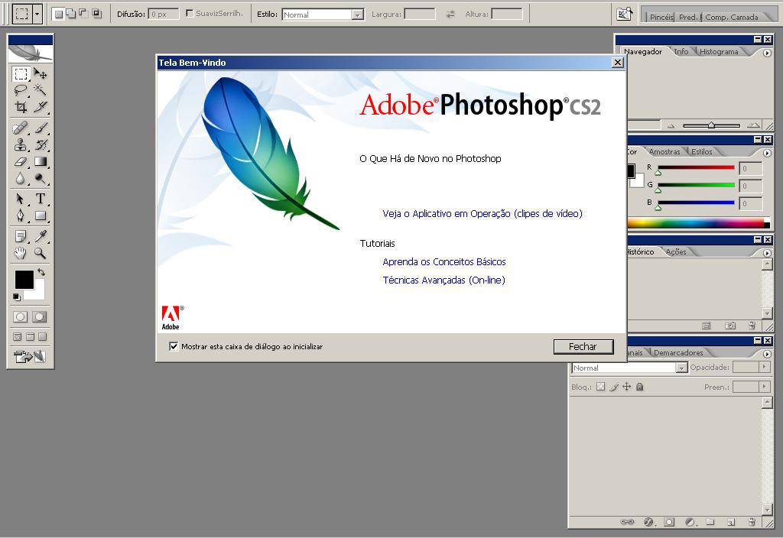This screenshot has width=783, height=538.
Task: Select the Gradient tool
Action: coord(40,162)
